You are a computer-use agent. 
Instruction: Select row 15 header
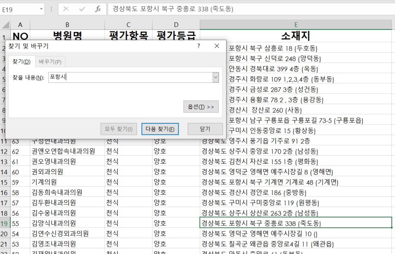(4, 182)
